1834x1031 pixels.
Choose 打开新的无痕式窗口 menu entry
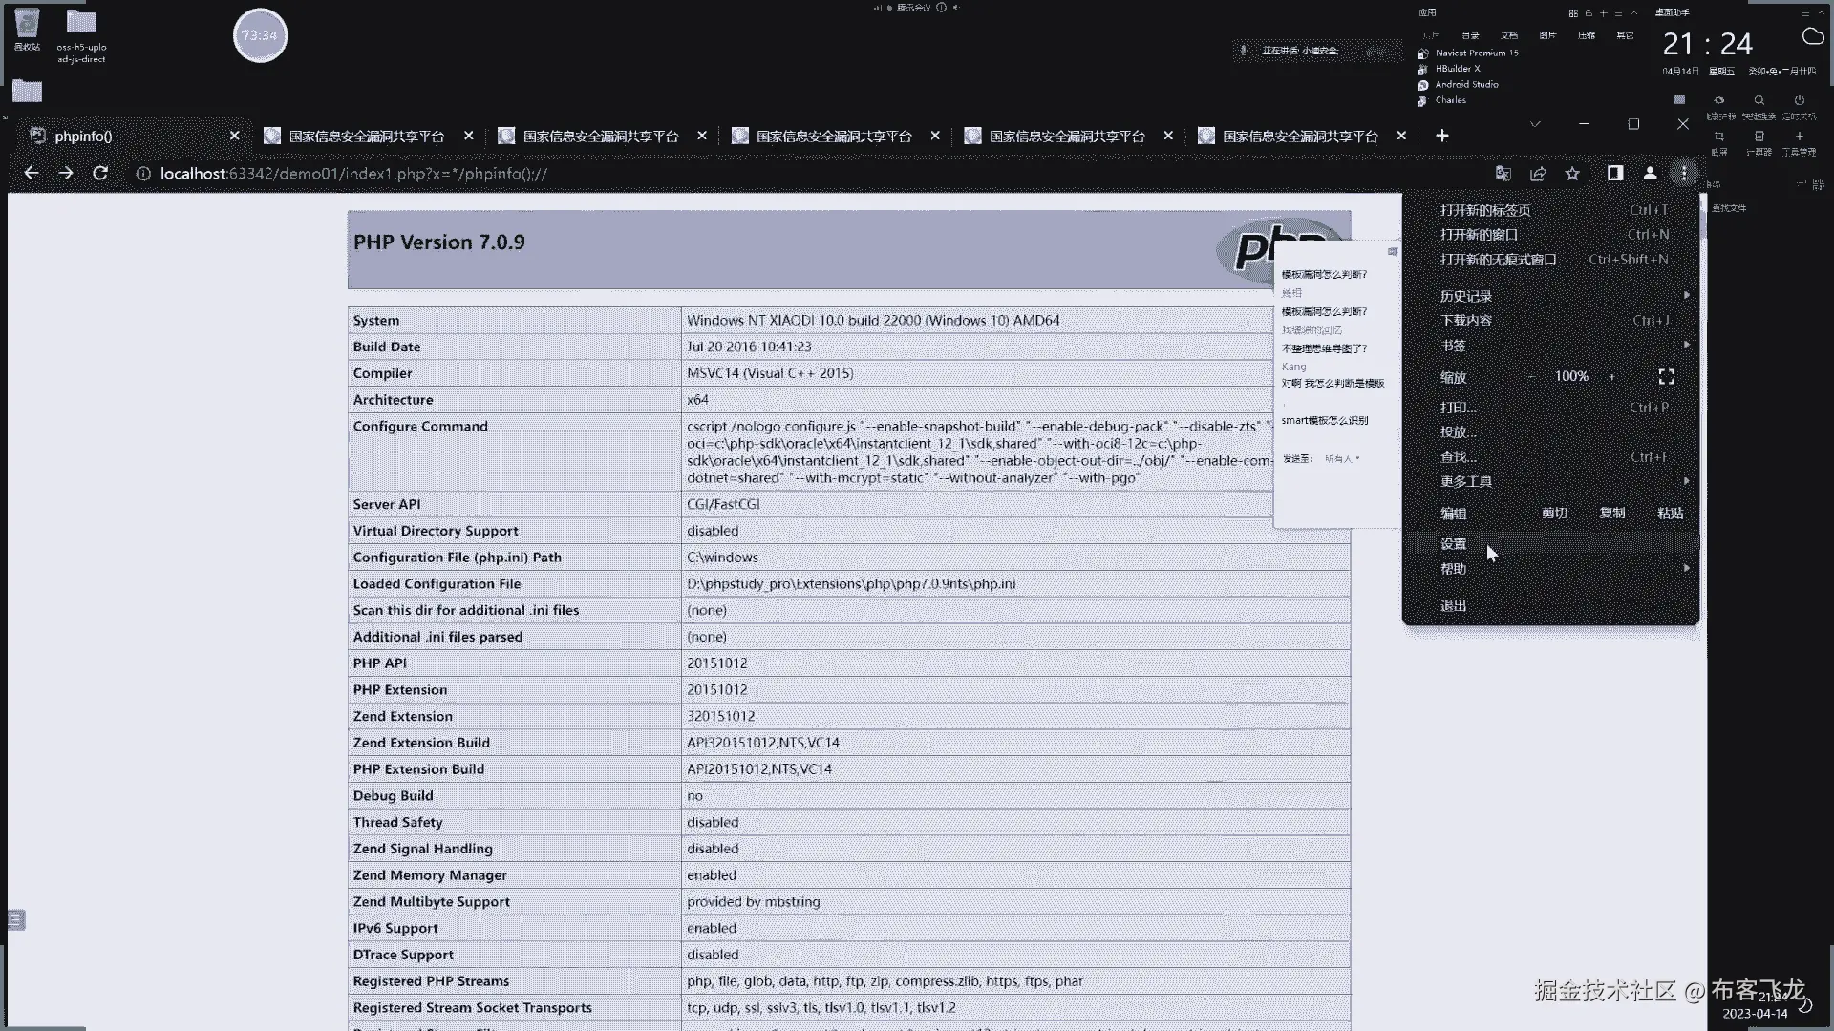[1498, 260]
